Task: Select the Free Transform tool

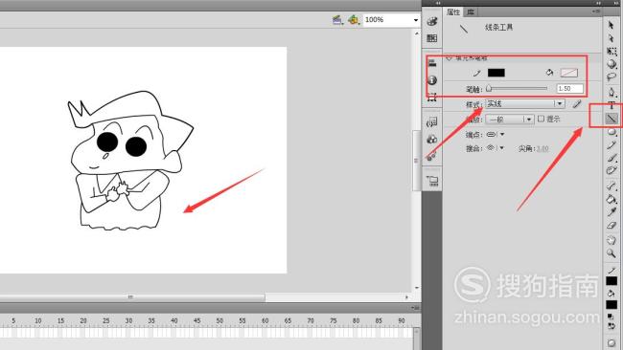Action: pos(611,51)
